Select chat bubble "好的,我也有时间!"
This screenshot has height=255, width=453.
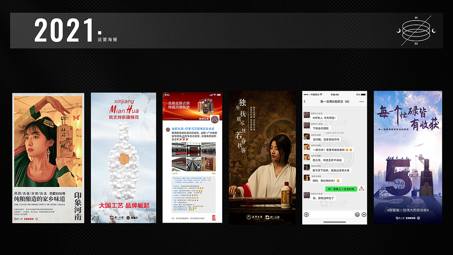click(326, 181)
